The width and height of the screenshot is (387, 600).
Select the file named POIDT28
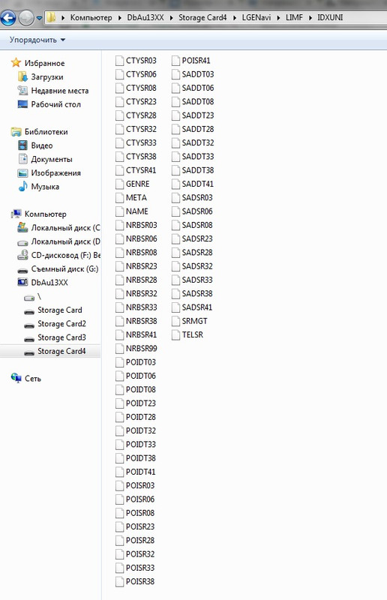point(141,417)
